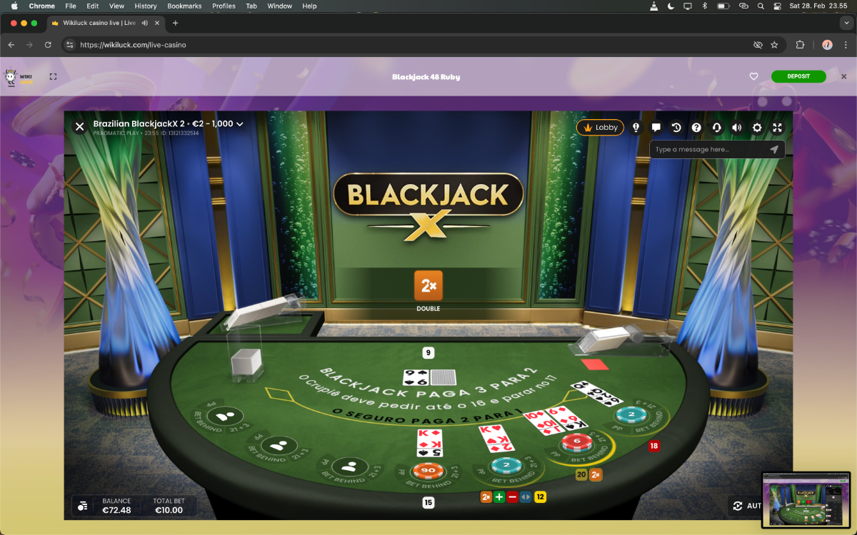857x535 pixels.
Task: Open the game settings gear icon
Action: 757,128
